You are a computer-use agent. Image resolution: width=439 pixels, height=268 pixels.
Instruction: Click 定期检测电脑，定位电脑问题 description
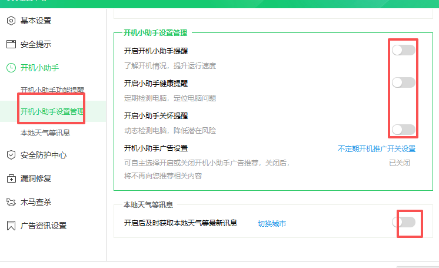170,98
